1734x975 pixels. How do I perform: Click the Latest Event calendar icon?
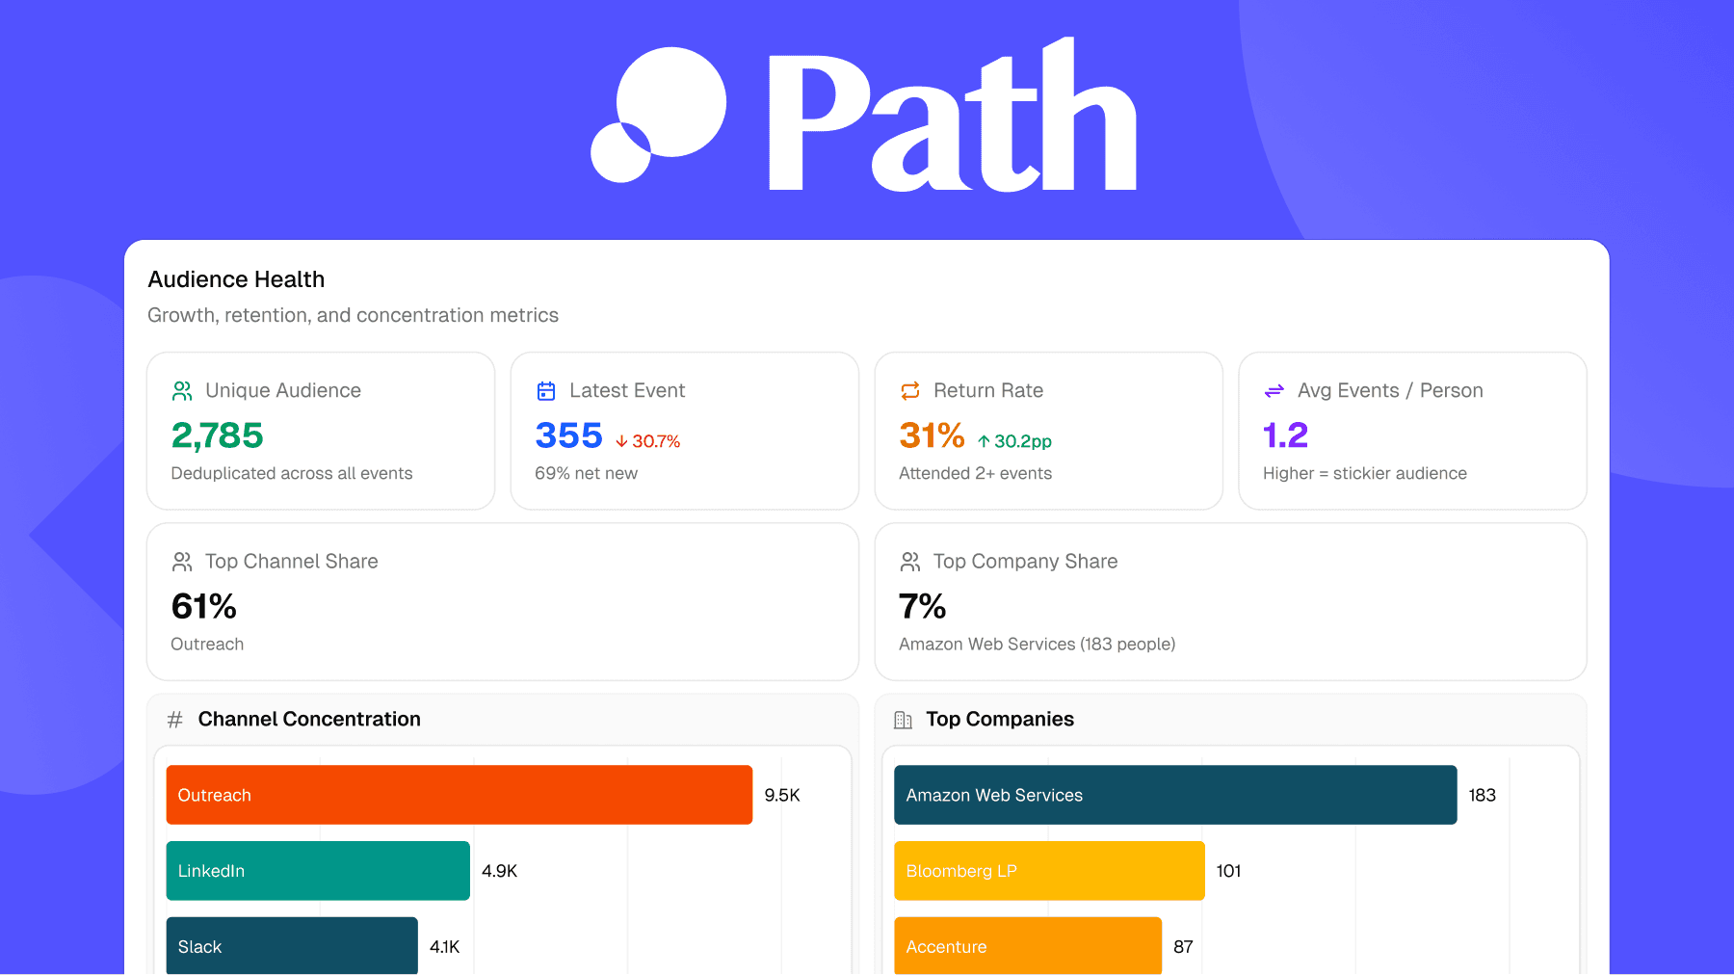pos(546,391)
